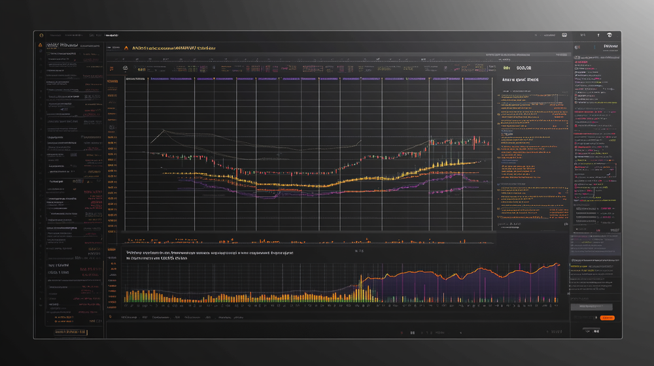This screenshot has width=654, height=366.
Task: Click the circular app icon in the top-left corner
Action: pyautogui.click(x=41, y=35)
